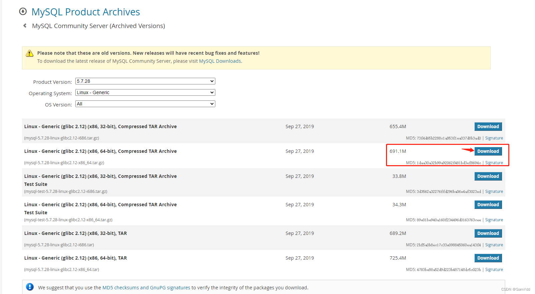Screen dimensions: 535x294
Task: Click the title Linux - Generic (x86, 32-bit), TAR
Action: (75, 233)
